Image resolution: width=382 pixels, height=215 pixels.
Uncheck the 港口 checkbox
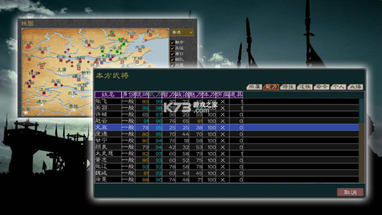pyautogui.click(x=173, y=54)
